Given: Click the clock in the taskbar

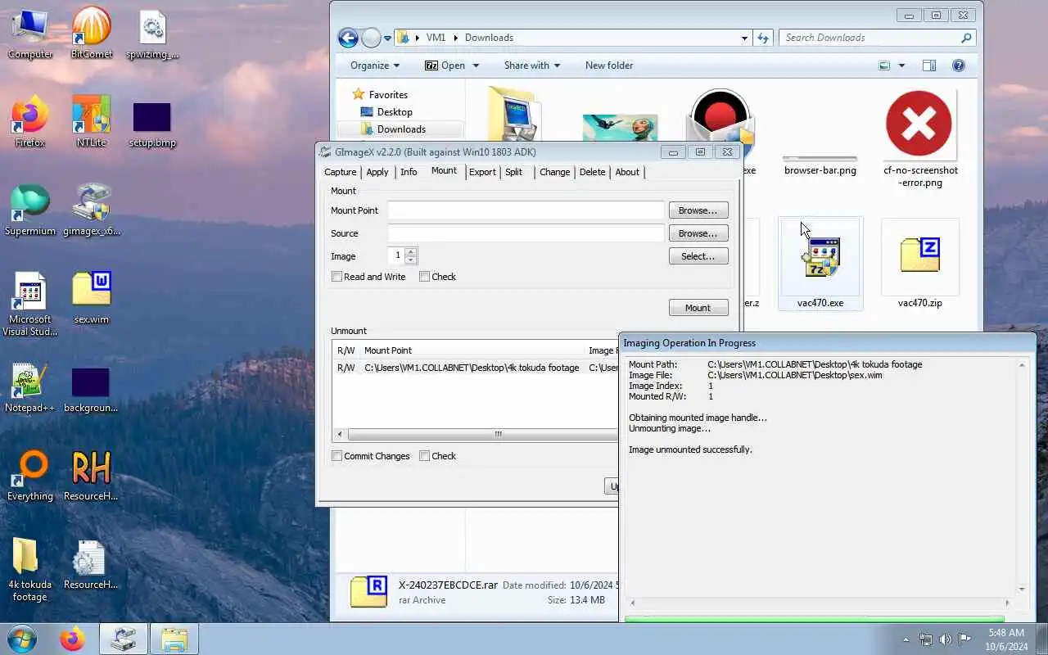Looking at the screenshot, I should click(1006, 639).
